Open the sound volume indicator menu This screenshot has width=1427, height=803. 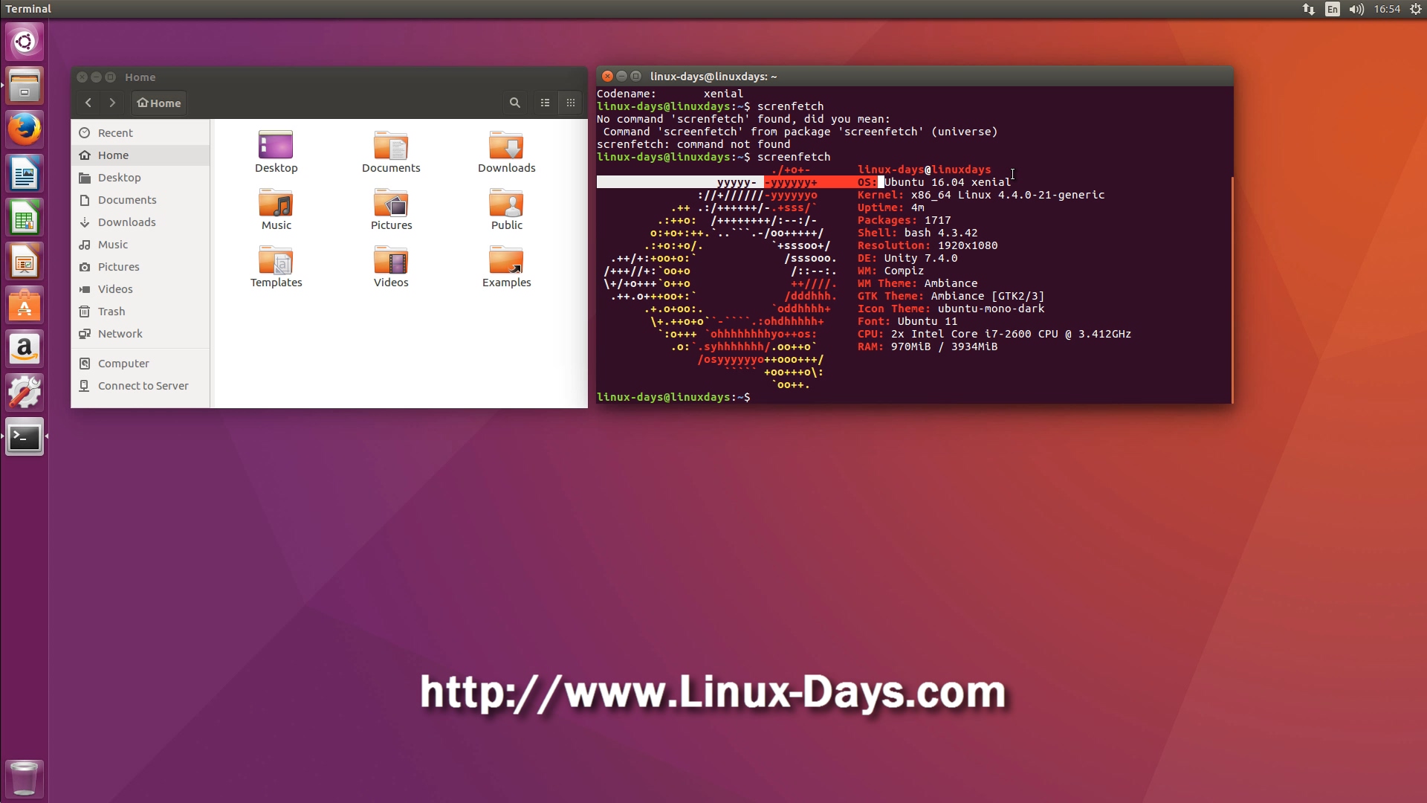tap(1356, 9)
